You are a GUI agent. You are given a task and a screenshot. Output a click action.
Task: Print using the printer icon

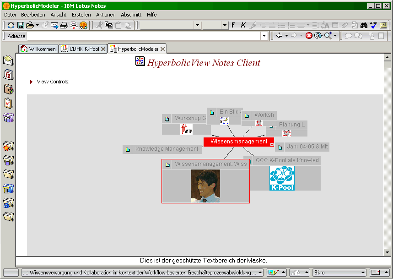[64, 25]
